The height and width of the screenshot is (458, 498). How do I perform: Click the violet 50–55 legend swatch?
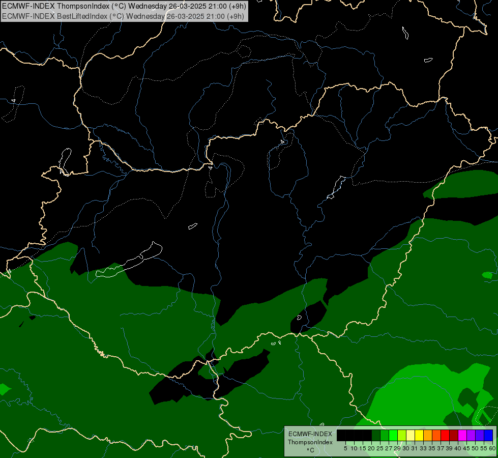[x=480, y=435]
